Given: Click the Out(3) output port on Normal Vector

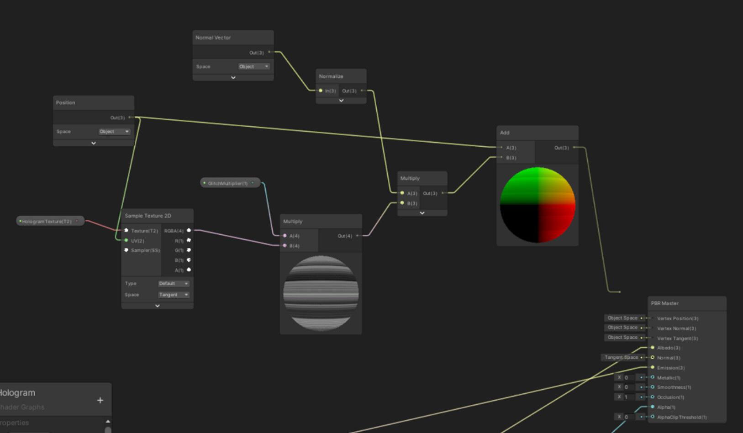Looking at the screenshot, I should click(269, 52).
